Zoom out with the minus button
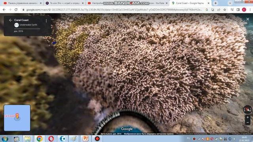 pyautogui.click(x=247, y=123)
